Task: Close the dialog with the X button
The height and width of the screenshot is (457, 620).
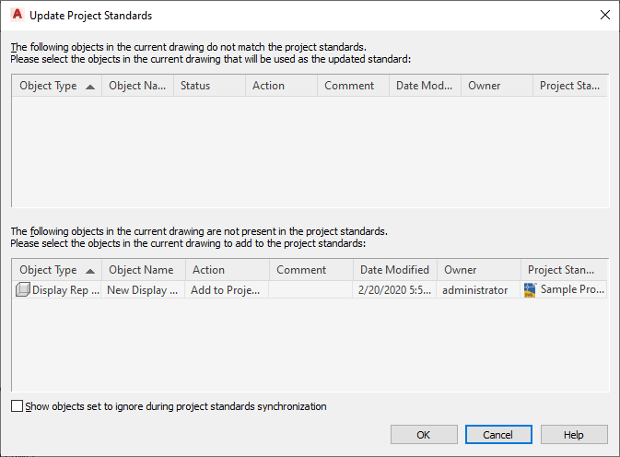Action: click(604, 15)
